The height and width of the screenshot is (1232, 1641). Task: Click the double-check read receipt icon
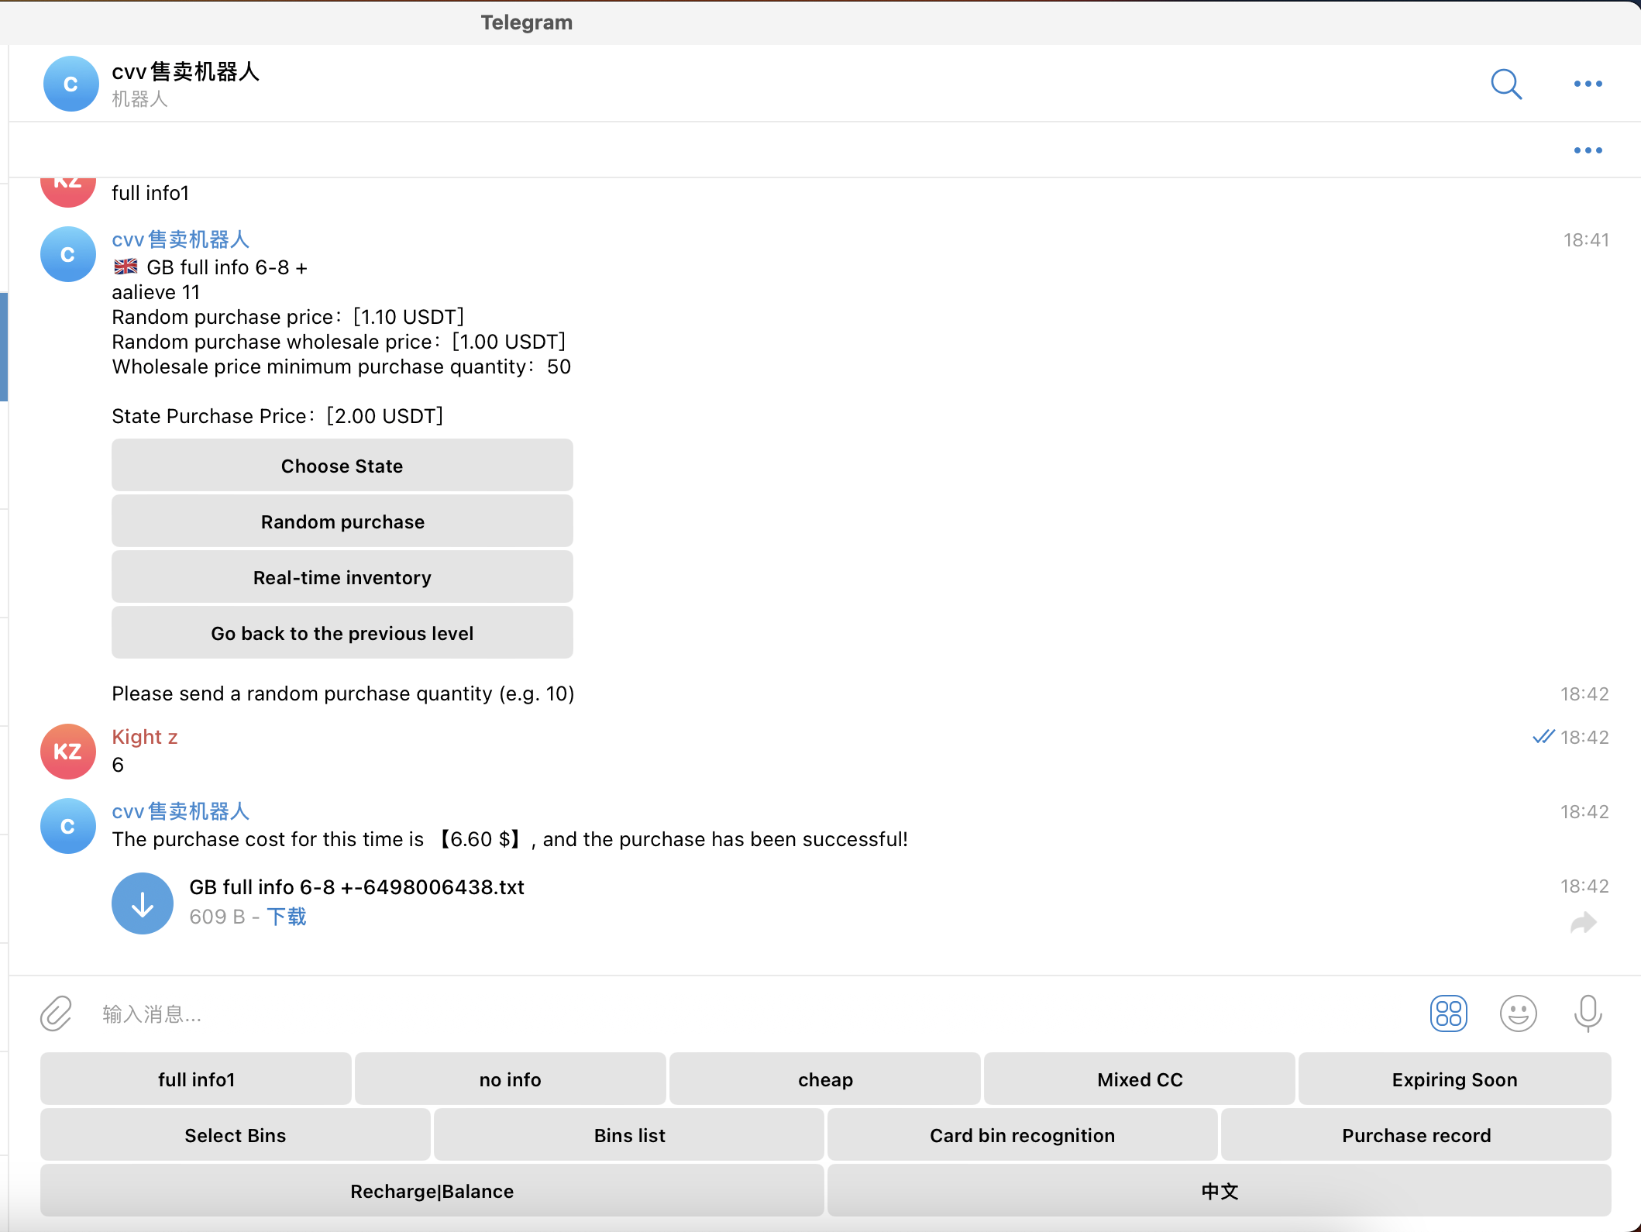1543,737
